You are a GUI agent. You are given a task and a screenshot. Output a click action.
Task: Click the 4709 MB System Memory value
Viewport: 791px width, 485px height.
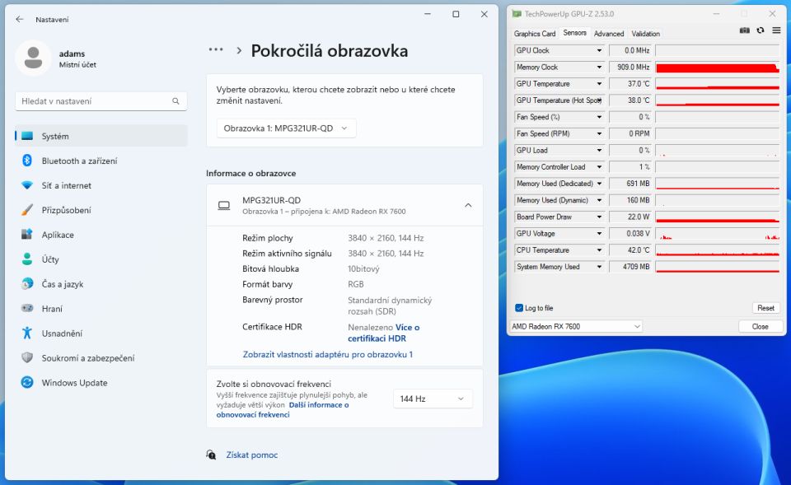[x=630, y=267]
